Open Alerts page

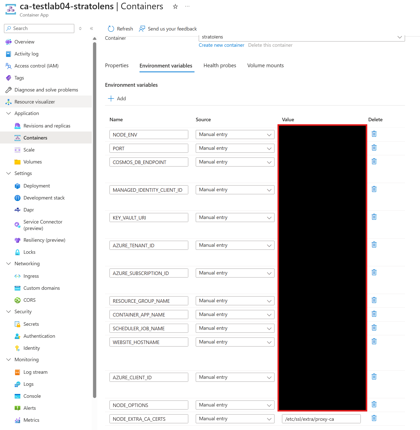pos(29,408)
